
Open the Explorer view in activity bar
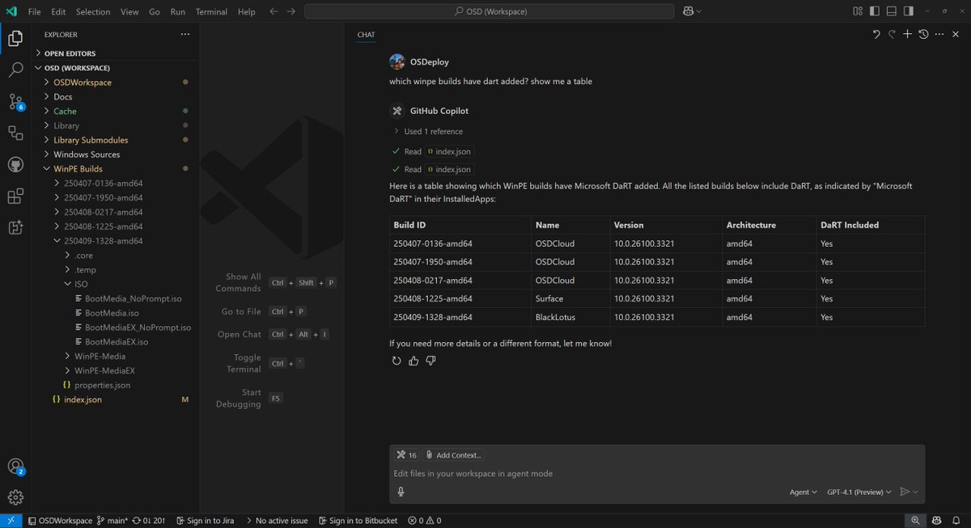point(15,38)
